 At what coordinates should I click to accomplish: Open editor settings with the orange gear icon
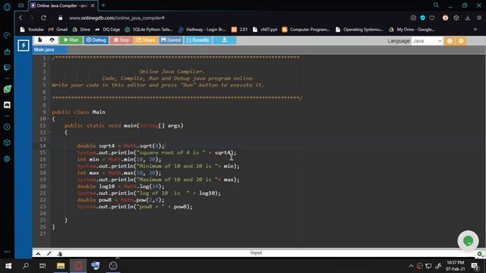pyautogui.click(x=461, y=41)
